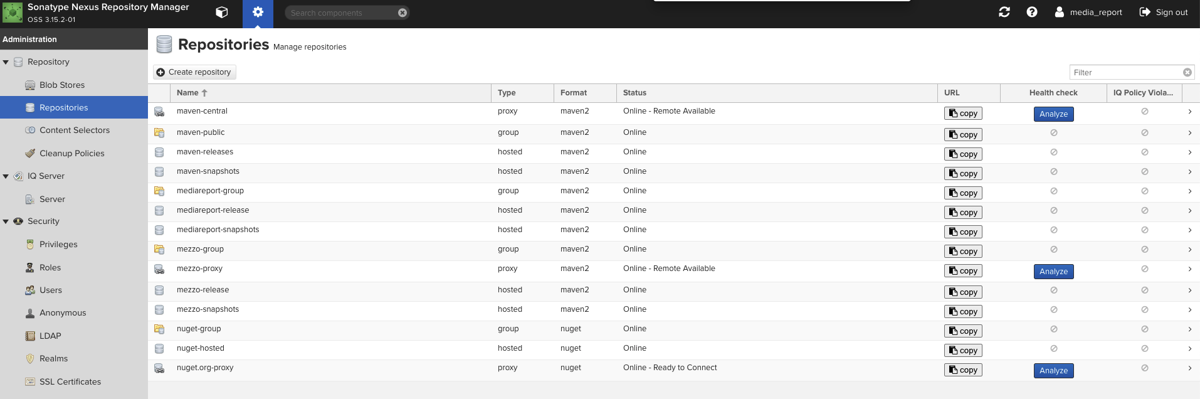Collapse the Repository tree node
Image resolution: width=1200 pixels, height=399 pixels.
[x=6, y=62]
